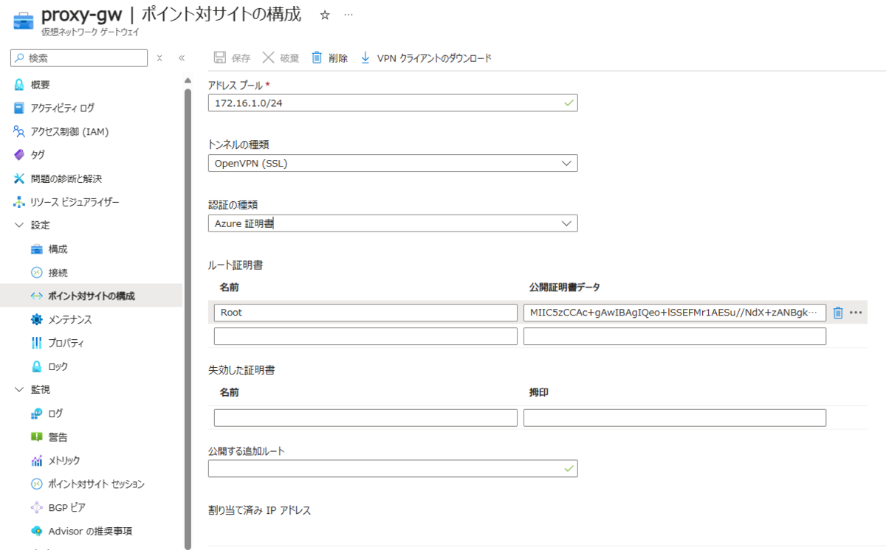886x550 pixels.
Task: Click the empty new root certificate name field
Action: 365,336
